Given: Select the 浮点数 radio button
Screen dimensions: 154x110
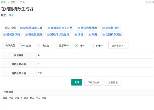Looking at the screenshot, I should click(38, 46).
